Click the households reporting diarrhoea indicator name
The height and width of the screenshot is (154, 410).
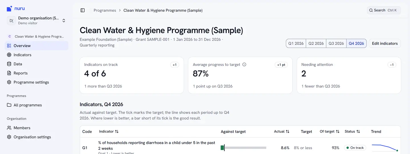(157, 145)
